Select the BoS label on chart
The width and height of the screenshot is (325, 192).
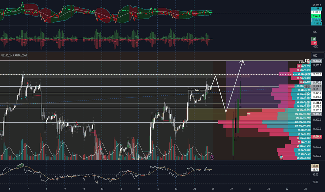[x=197, y=90]
